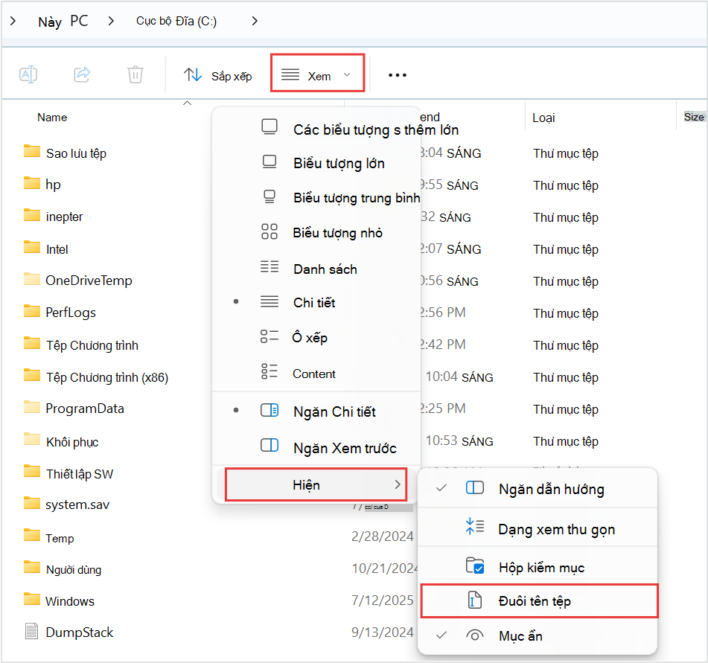The height and width of the screenshot is (663, 708).
Task: Click the Delete trash icon
Action: tap(135, 74)
